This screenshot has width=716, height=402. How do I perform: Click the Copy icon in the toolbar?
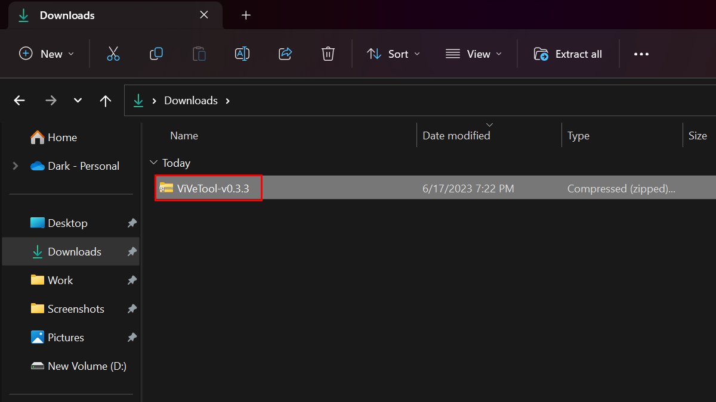[156, 54]
